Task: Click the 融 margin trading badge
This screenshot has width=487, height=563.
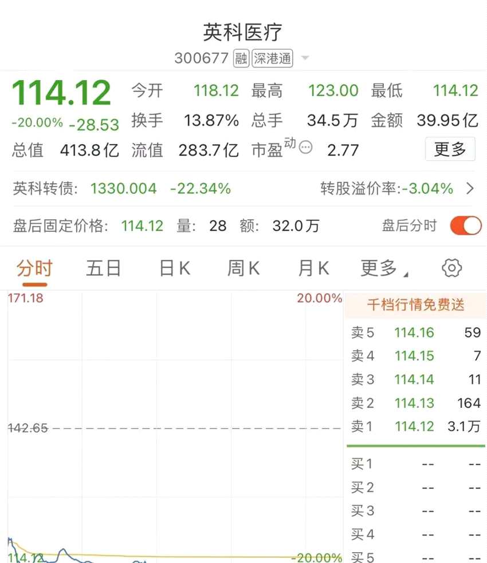Action: pos(241,58)
